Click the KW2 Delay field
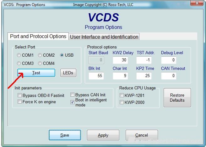 pos(120,60)
